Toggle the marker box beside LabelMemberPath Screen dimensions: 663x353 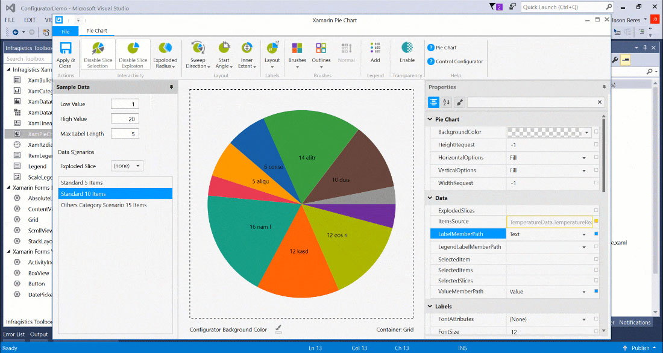596,234
